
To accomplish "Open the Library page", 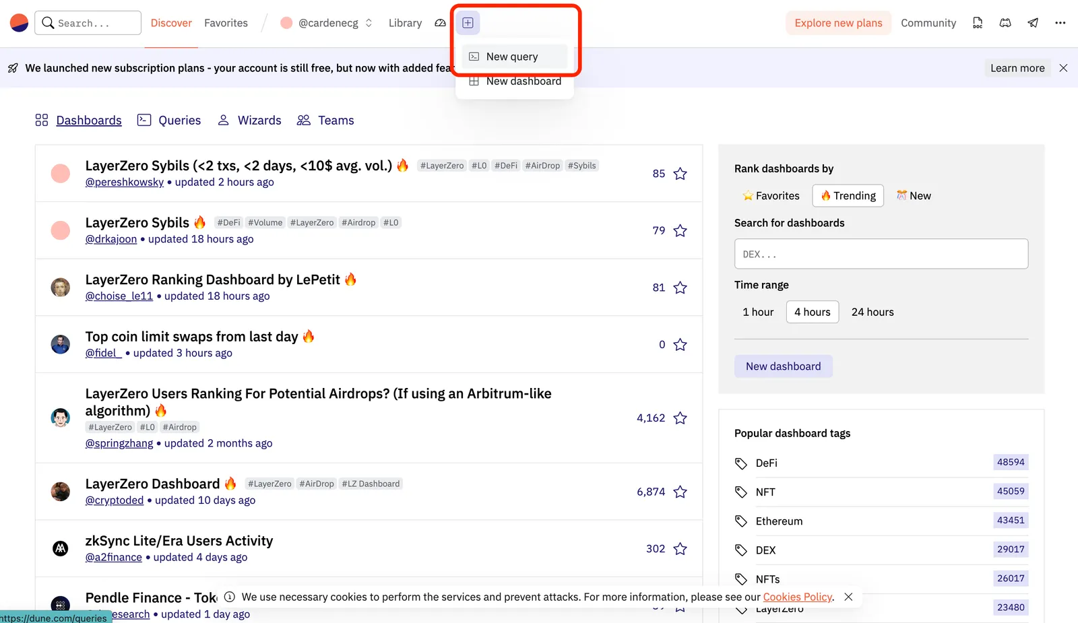I will coord(405,23).
